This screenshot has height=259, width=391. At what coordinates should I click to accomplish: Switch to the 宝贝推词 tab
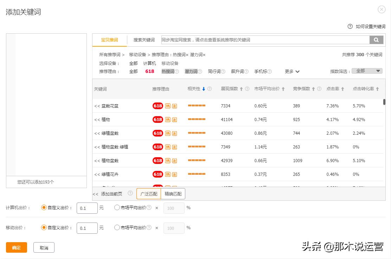pos(109,40)
